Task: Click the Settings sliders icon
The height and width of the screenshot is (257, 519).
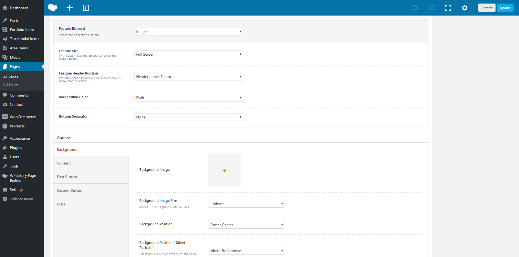Action: pos(5,190)
